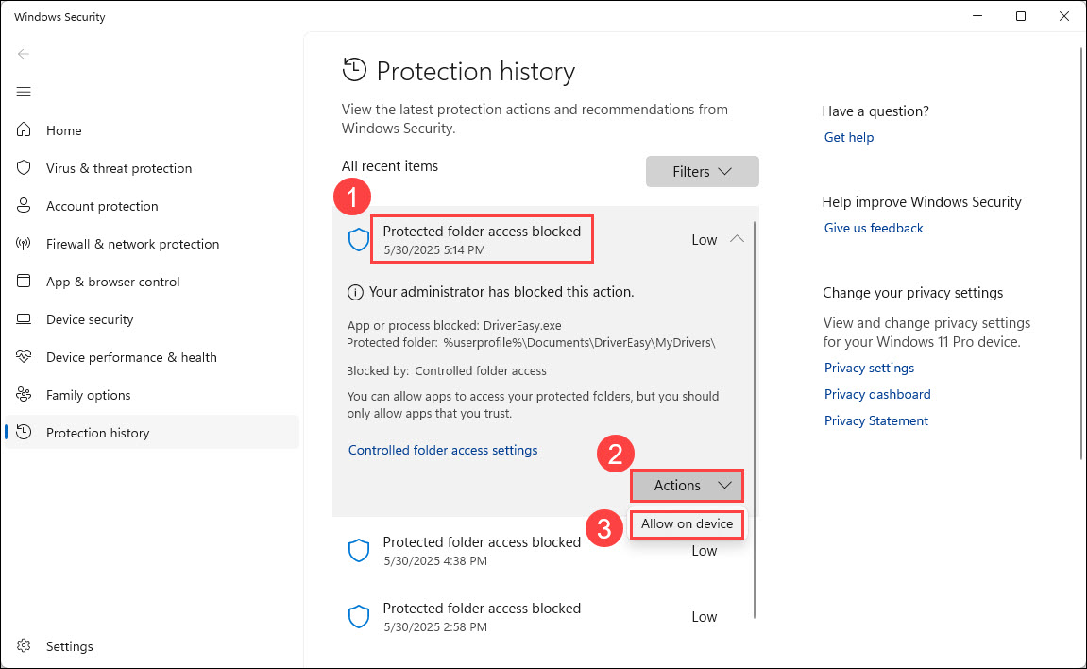Click the Family options icon

25,395
